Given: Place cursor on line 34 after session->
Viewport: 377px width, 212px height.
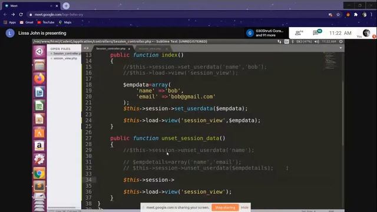Looking at the screenshot, I should [x=174, y=180].
